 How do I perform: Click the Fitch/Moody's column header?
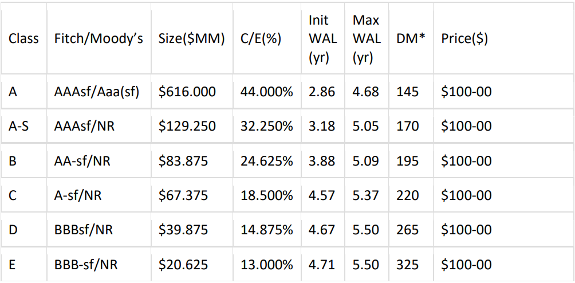(x=99, y=39)
